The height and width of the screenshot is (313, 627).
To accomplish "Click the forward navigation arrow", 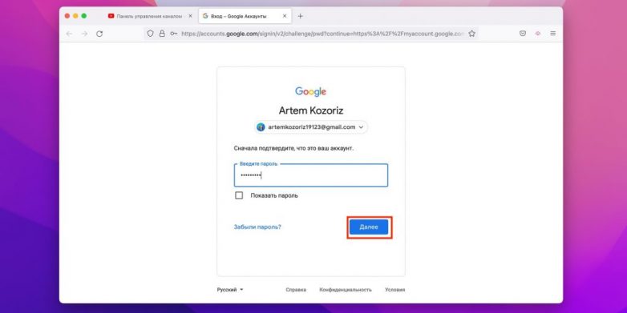I will click(84, 34).
